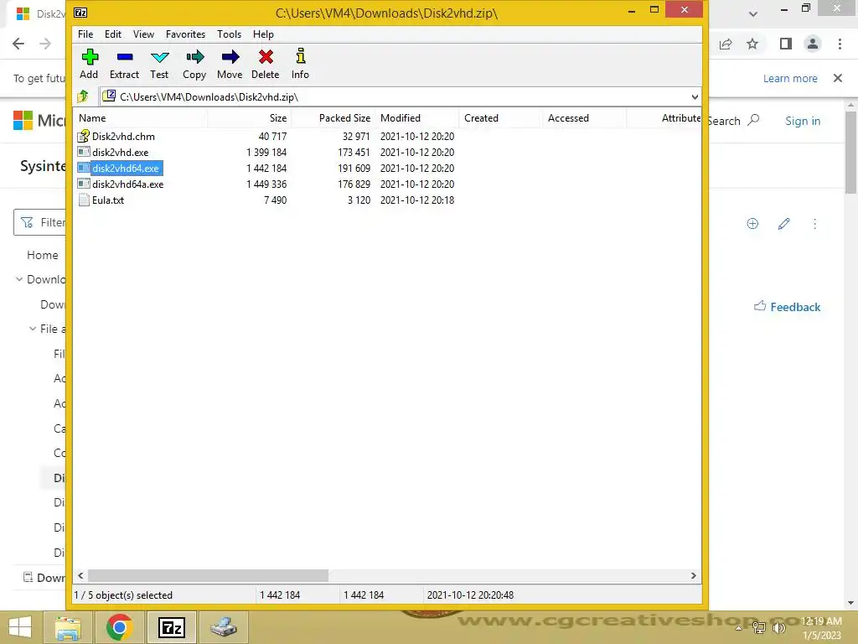Click the horizontal scrollbar thumb
Screen dimensions: 858x644
tap(208, 575)
